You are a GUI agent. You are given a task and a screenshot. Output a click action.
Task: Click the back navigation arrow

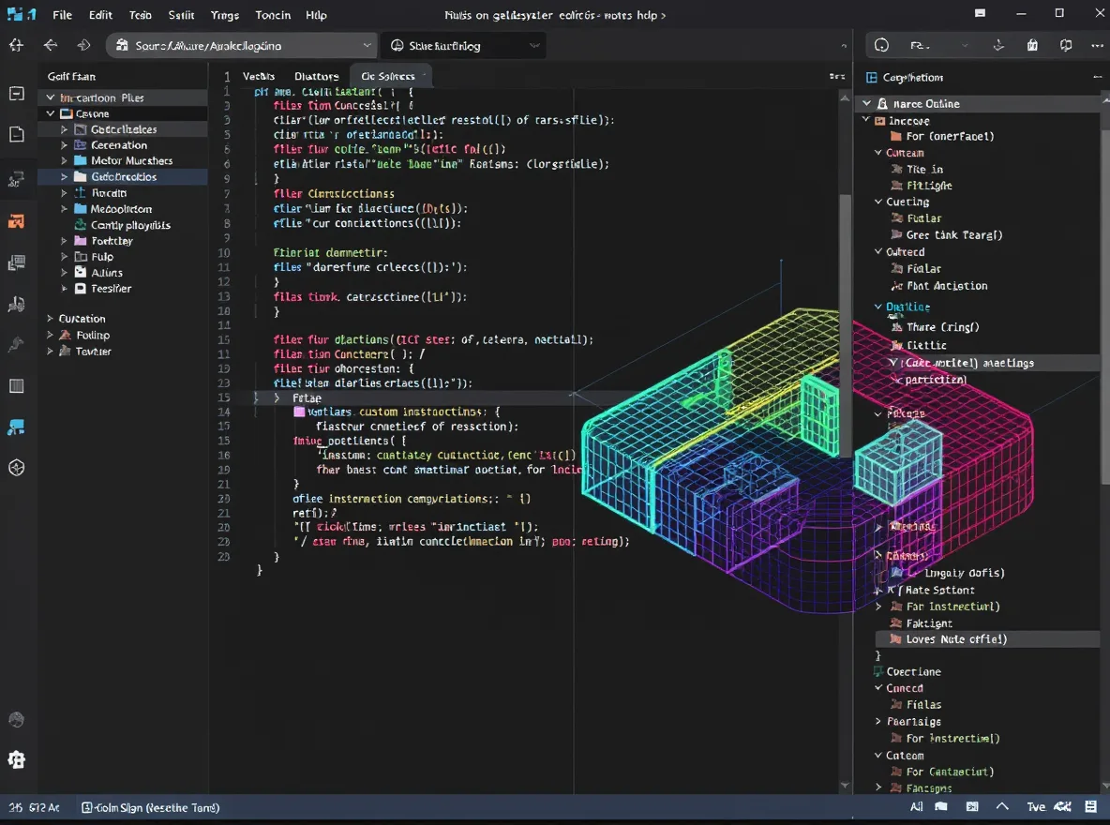point(51,45)
